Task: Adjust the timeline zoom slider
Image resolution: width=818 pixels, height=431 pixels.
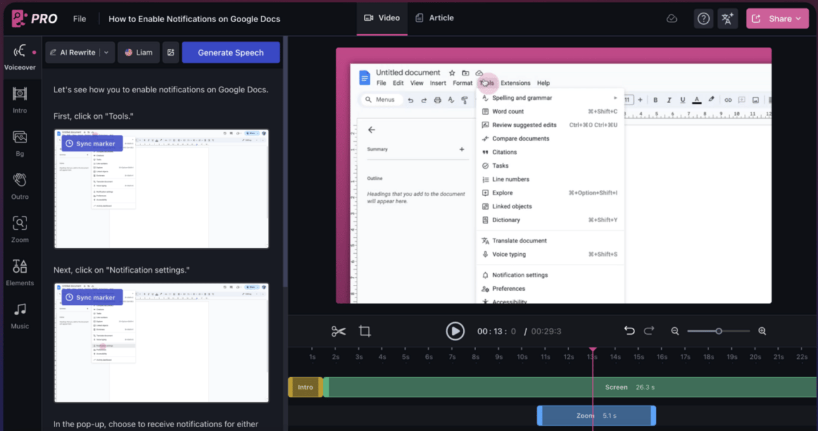Action: tap(719, 331)
